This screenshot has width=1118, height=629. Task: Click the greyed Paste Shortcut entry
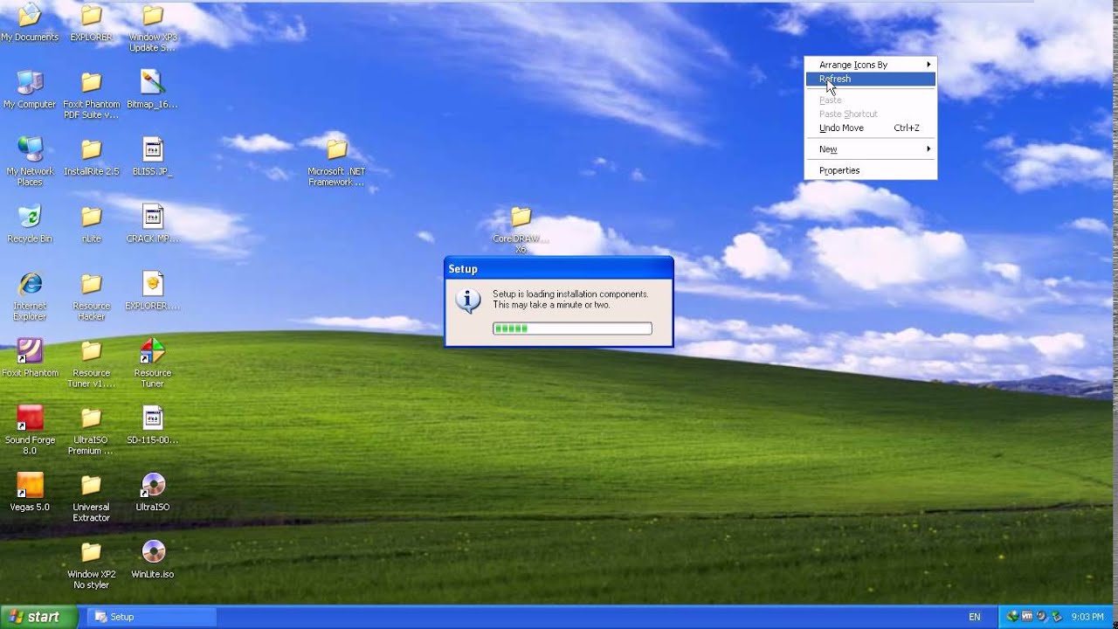click(870, 114)
